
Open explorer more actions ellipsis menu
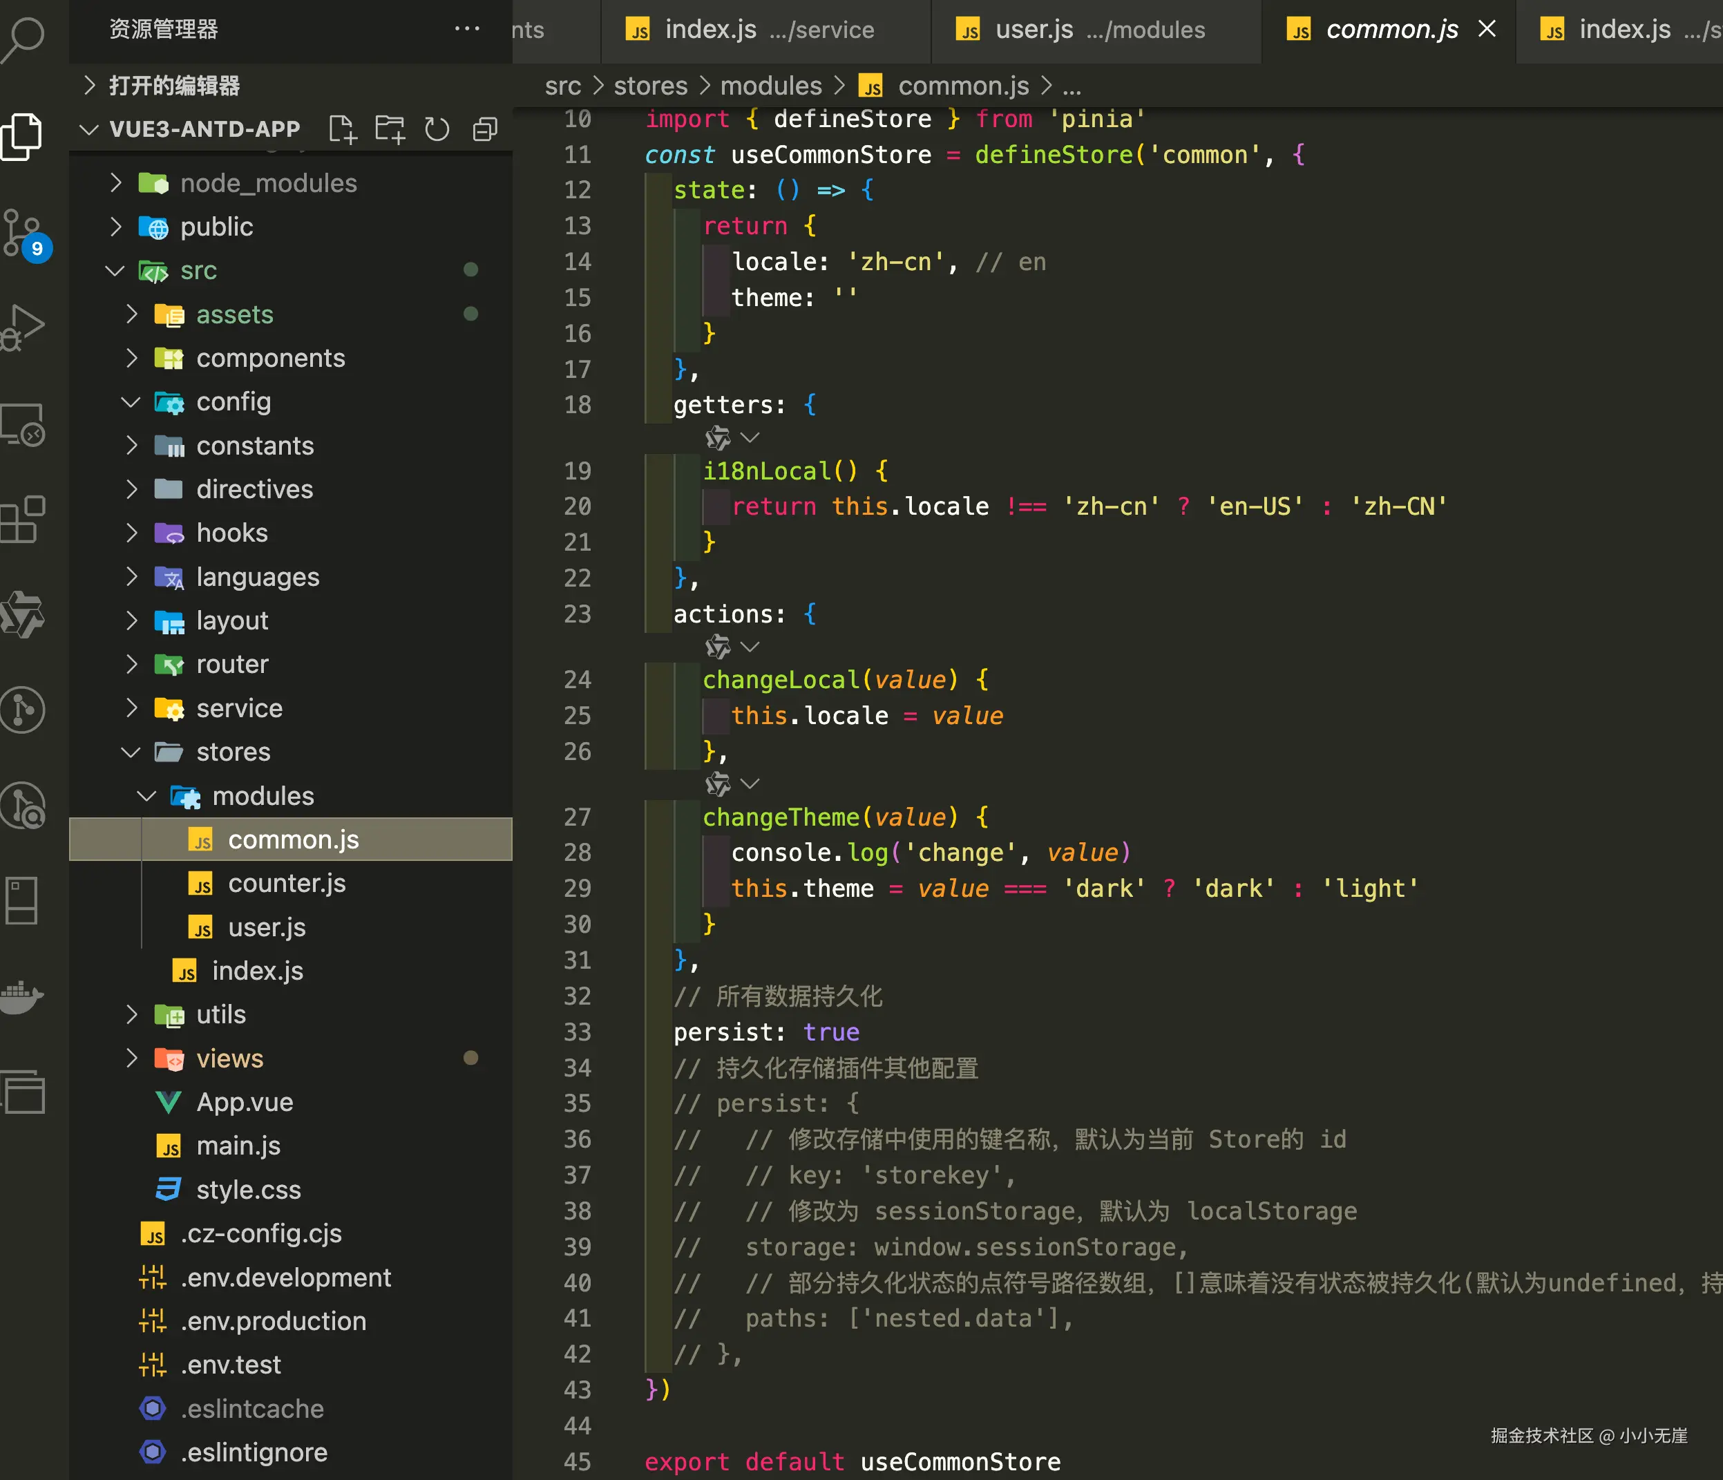466,29
